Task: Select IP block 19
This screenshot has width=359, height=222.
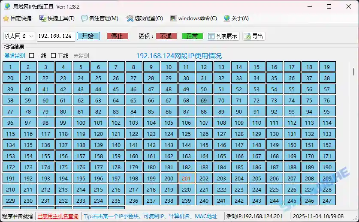Action: coord(327,67)
